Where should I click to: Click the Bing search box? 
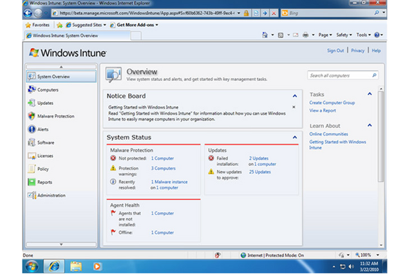(330, 13)
